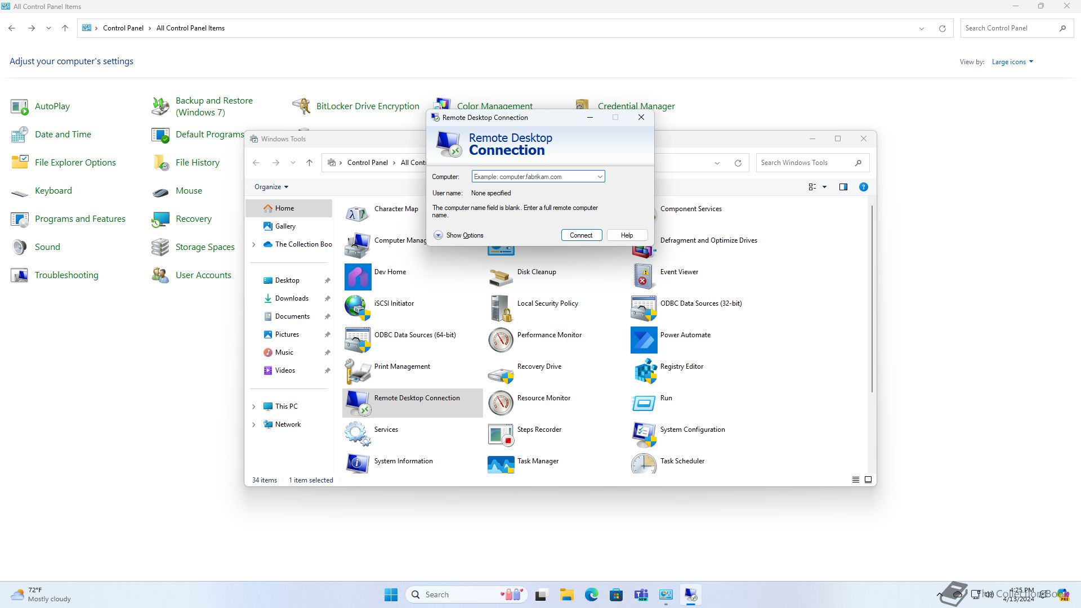1081x608 pixels.
Task: Refresh the Windows Tools window
Action: point(738,163)
